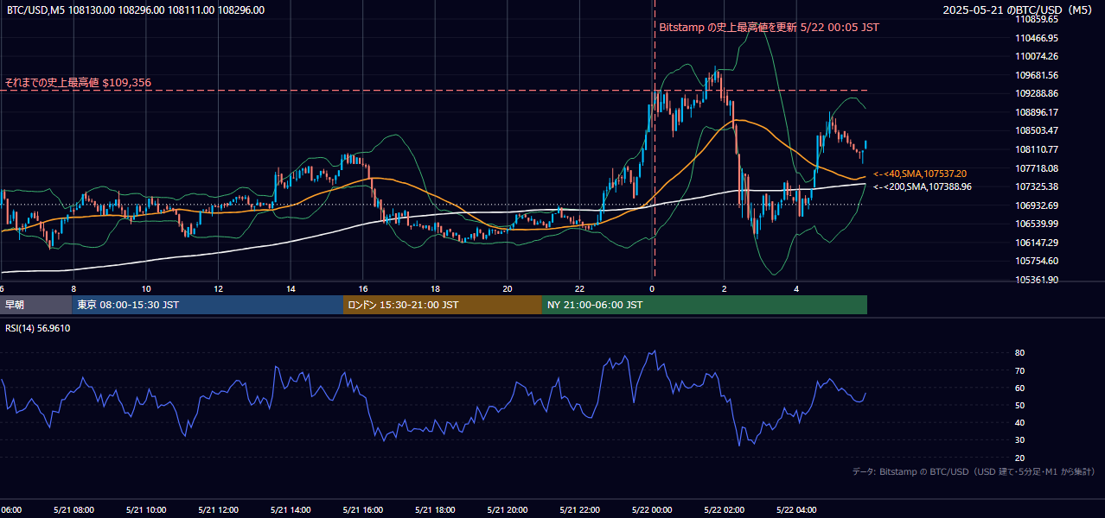This screenshot has width=1105, height=518.
Task: Click hour tick 14 under price chart
Action: [291, 289]
